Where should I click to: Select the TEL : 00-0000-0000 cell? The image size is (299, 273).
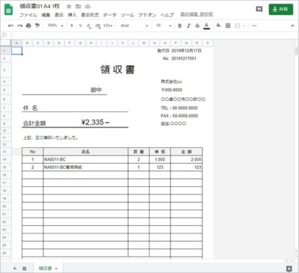tap(179, 108)
